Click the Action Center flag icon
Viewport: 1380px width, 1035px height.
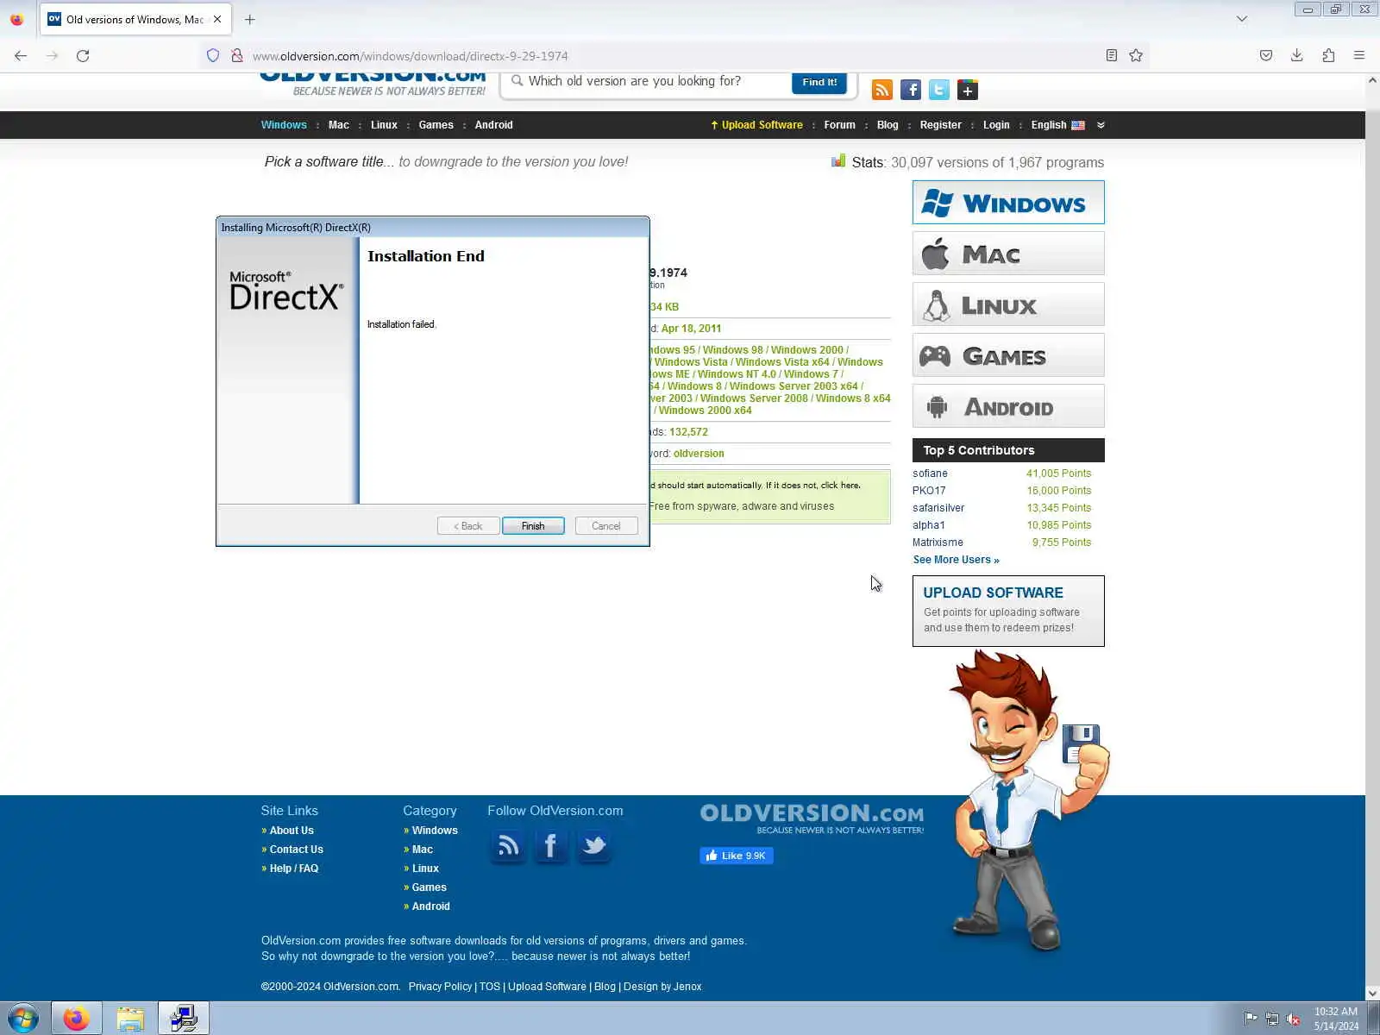click(x=1250, y=1019)
